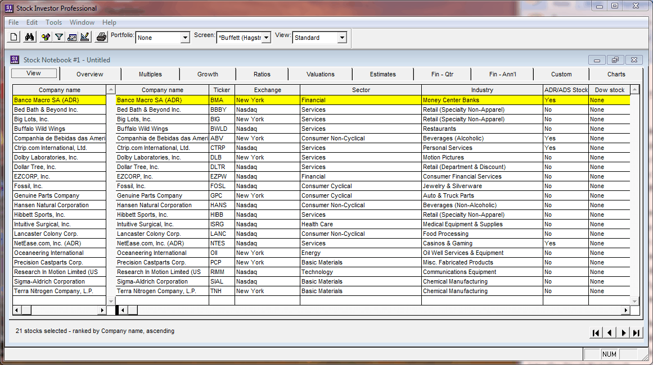Click the funnel filter toolbar icon
653x365 pixels.
pyautogui.click(x=58, y=38)
